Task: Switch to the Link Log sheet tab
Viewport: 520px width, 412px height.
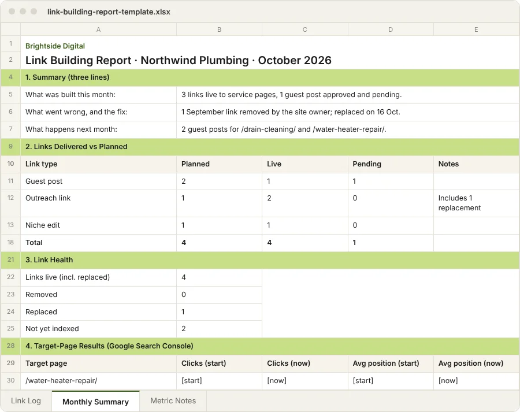Action: pyautogui.click(x=26, y=400)
